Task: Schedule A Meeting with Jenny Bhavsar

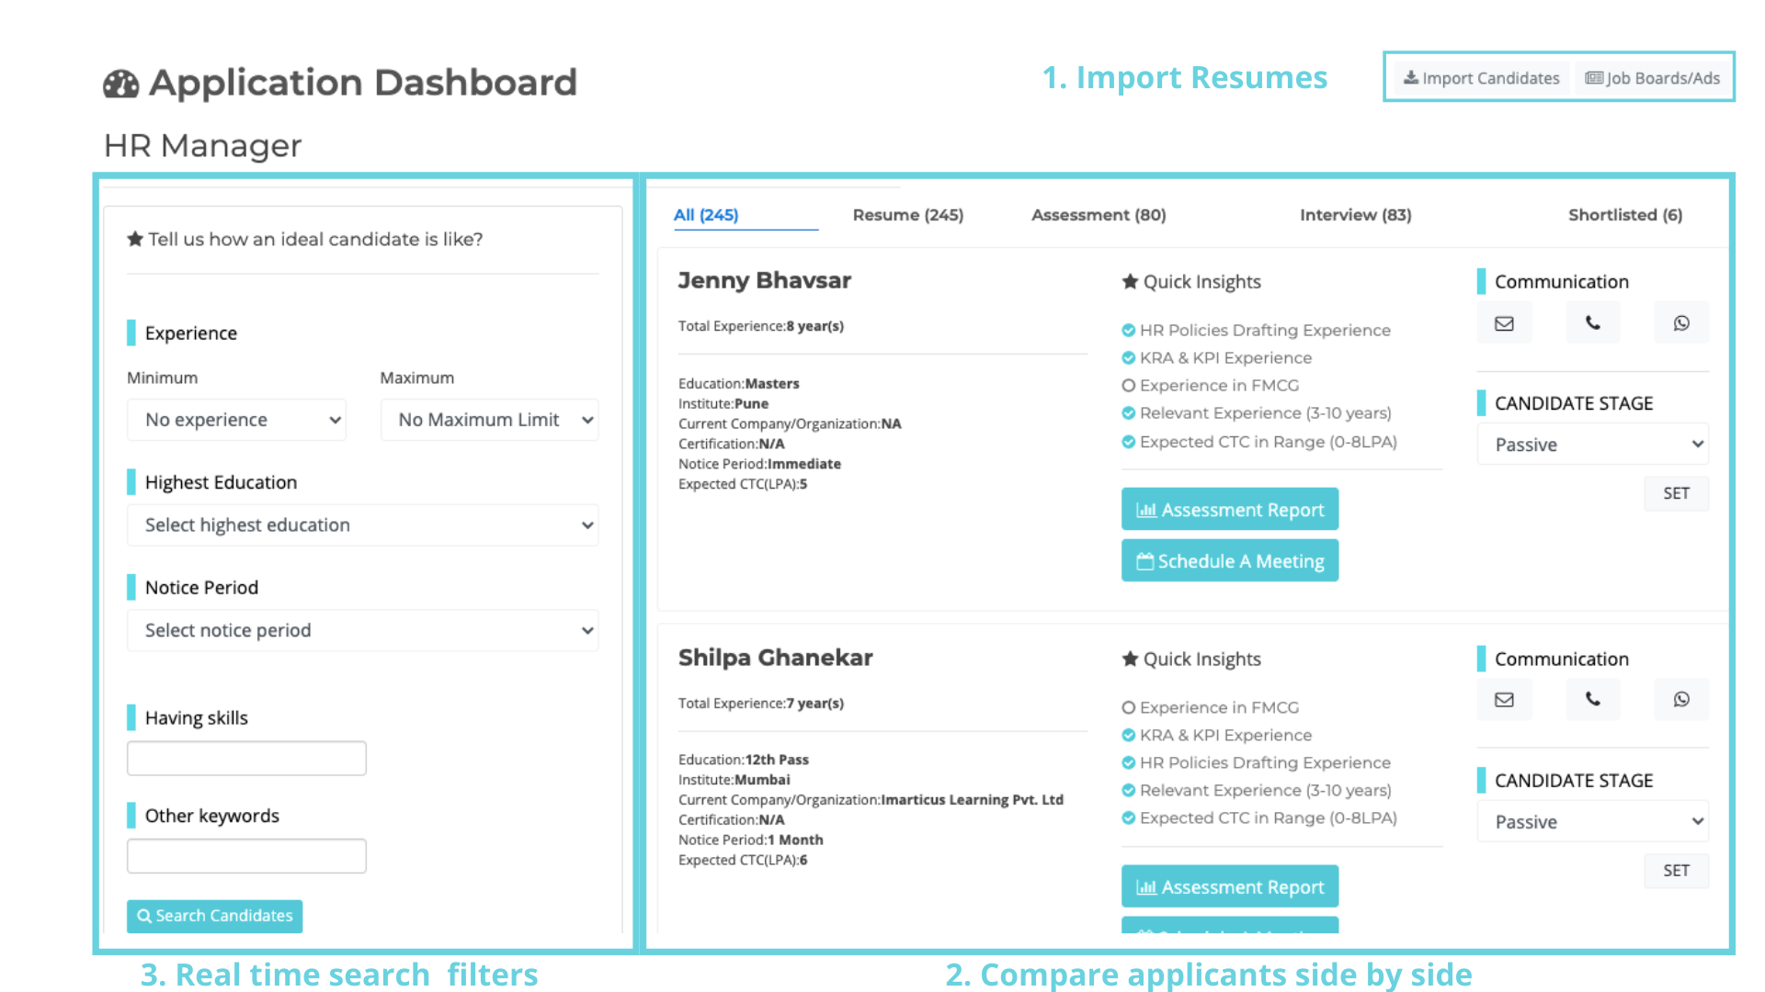Action: click(x=1229, y=561)
